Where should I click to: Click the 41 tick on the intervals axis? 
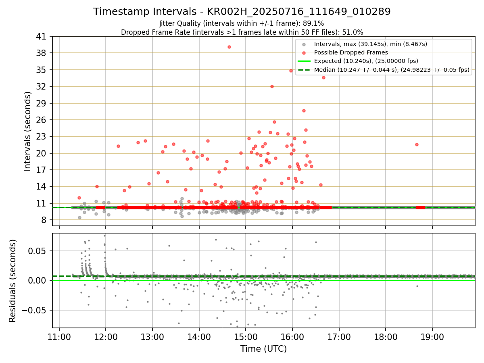pyautogui.click(x=41, y=37)
